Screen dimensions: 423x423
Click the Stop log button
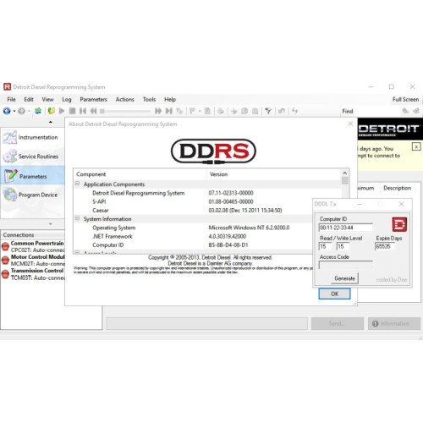click(x=72, y=111)
